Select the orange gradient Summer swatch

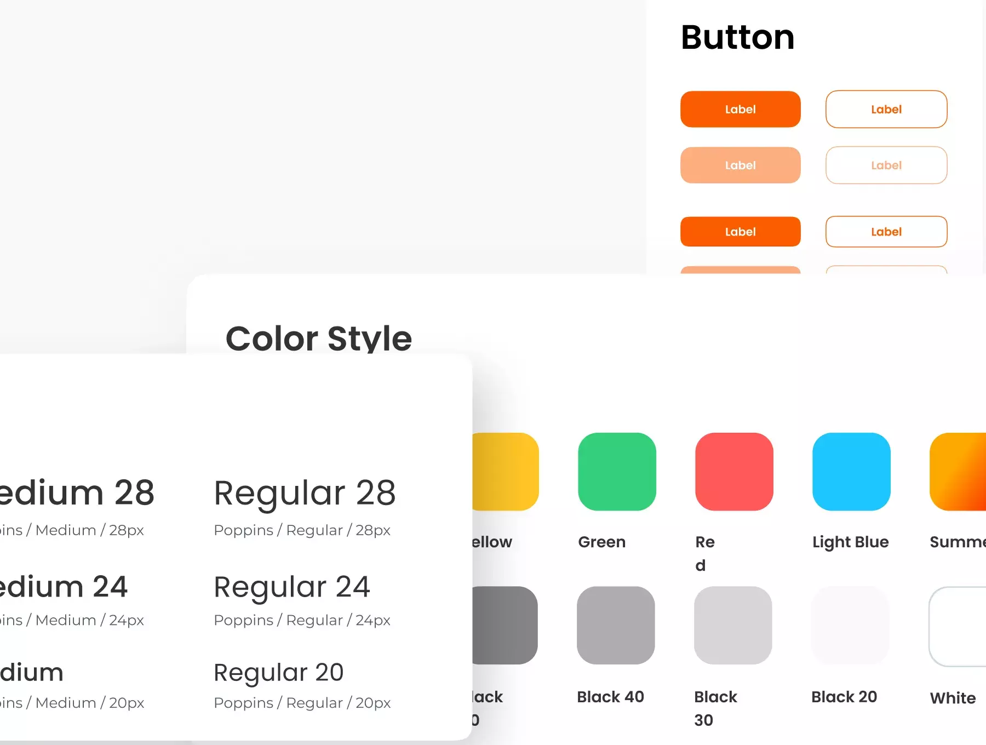tap(958, 472)
